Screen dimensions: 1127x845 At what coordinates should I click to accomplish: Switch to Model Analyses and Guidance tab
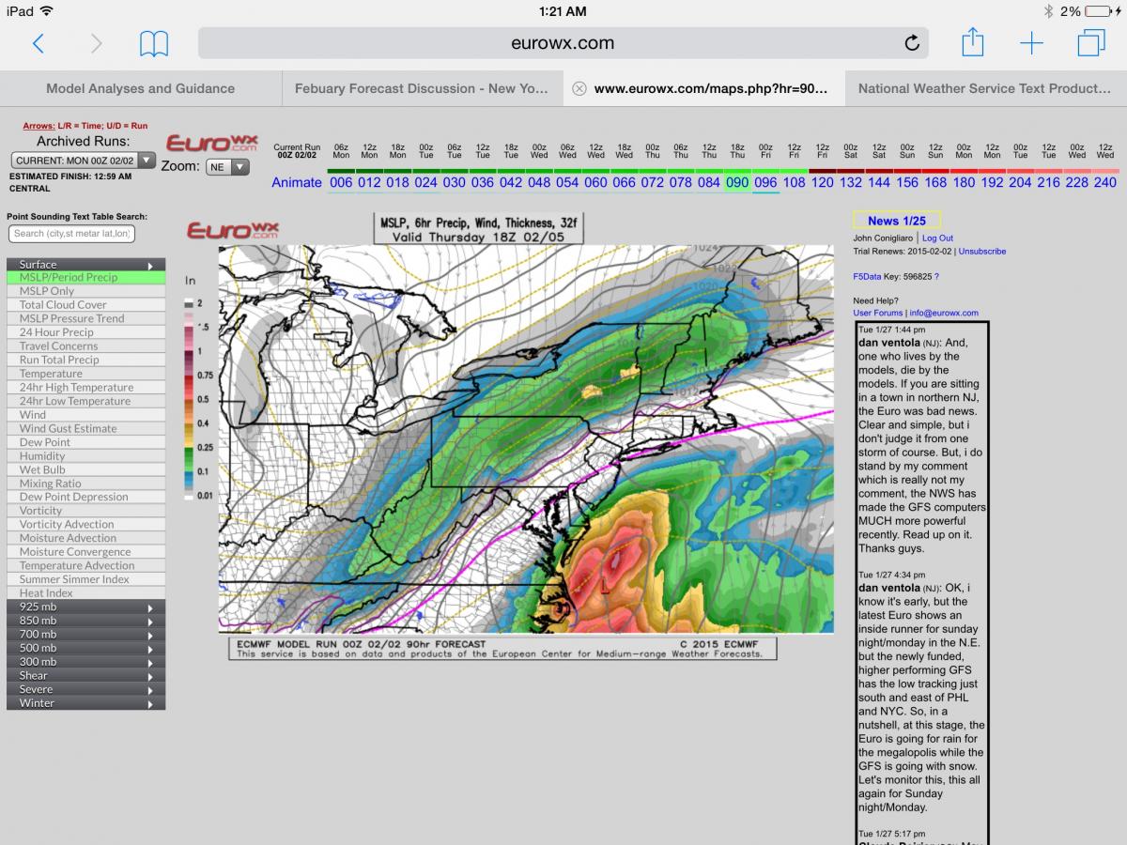(x=141, y=88)
